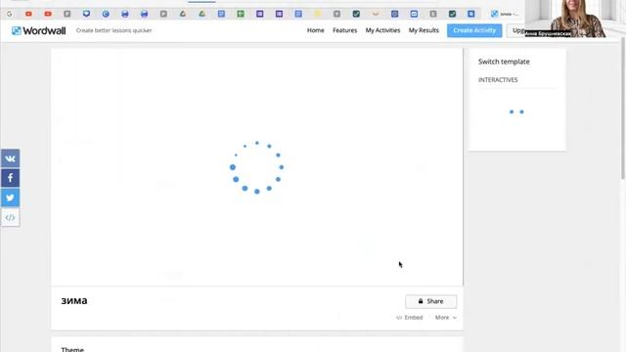
Task: Expand the More dropdown
Action: [x=446, y=318]
